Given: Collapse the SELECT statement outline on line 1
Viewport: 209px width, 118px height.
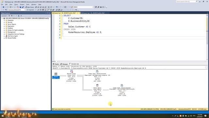Looking at the screenshot, I should click(62, 16).
